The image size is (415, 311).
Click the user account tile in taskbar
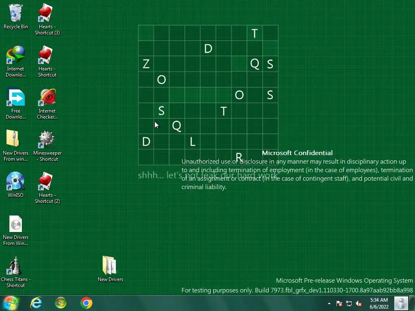coord(401,303)
